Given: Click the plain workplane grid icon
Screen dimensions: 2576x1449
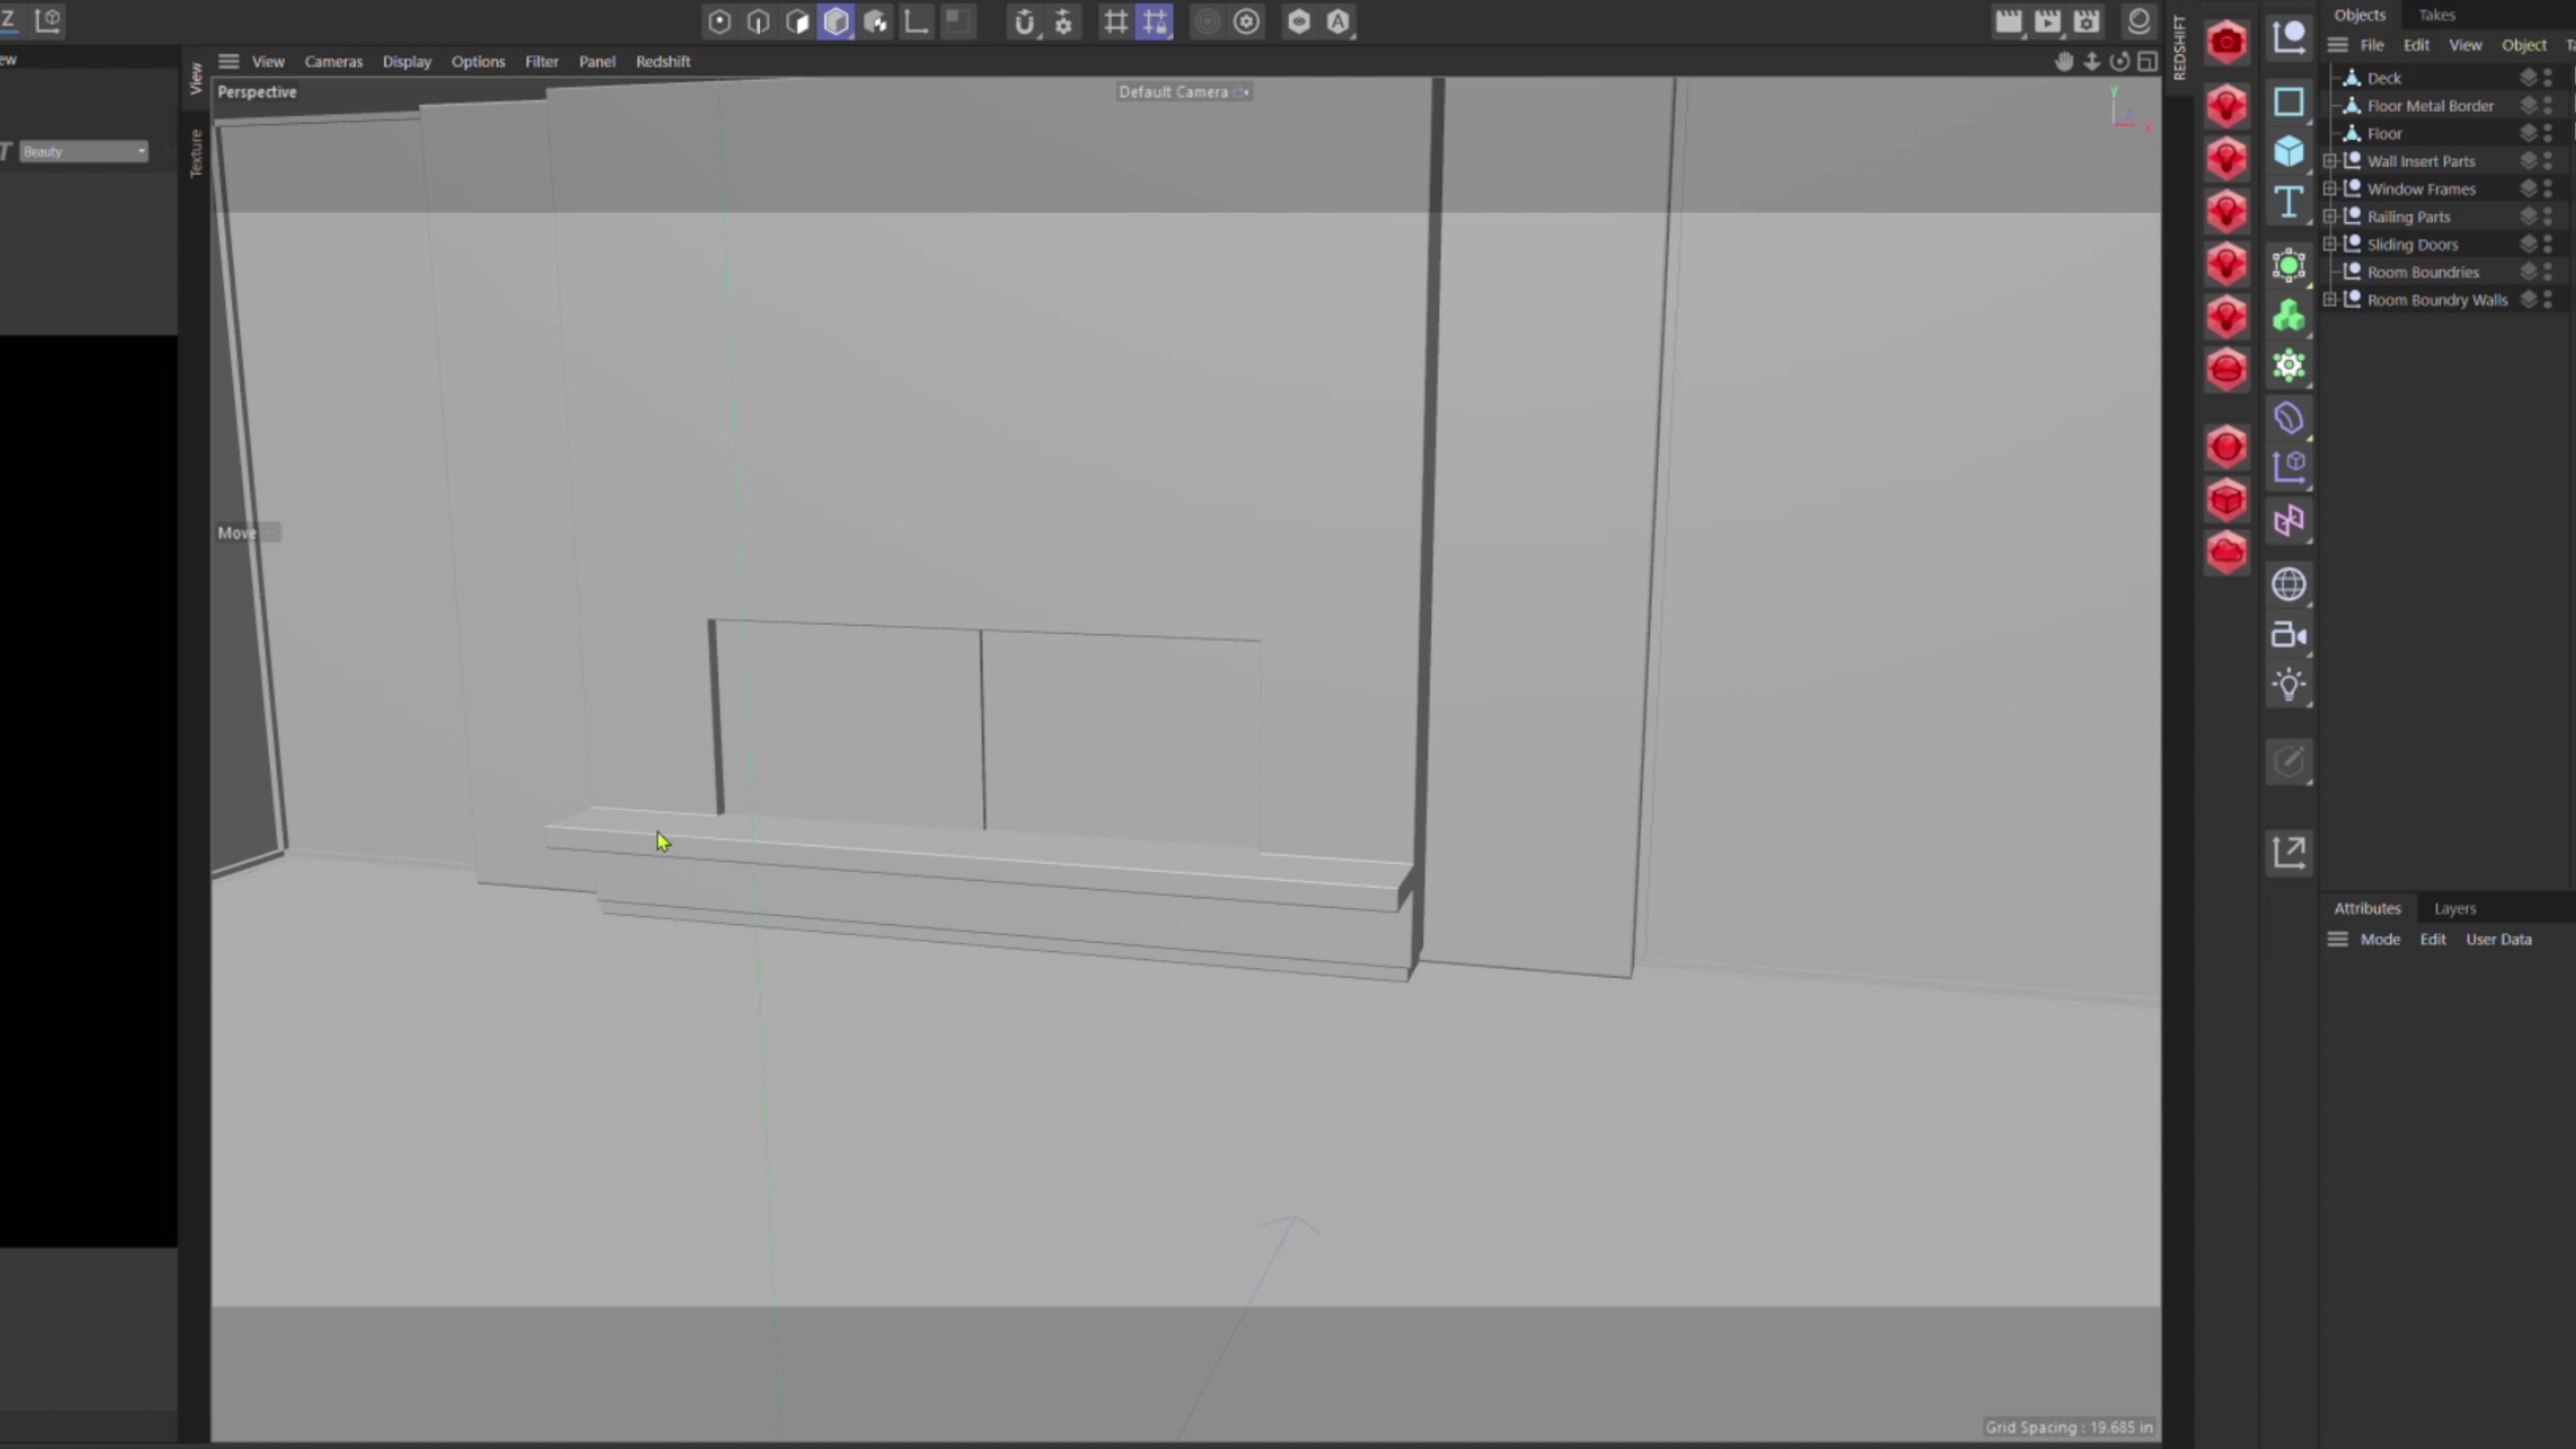Looking at the screenshot, I should [x=1116, y=22].
